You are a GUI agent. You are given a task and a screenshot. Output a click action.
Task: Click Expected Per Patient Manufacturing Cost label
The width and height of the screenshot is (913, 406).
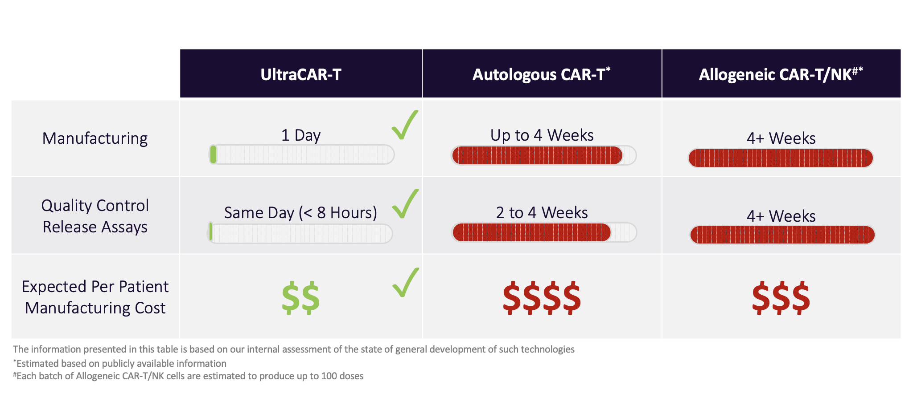[x=95, y=297]
